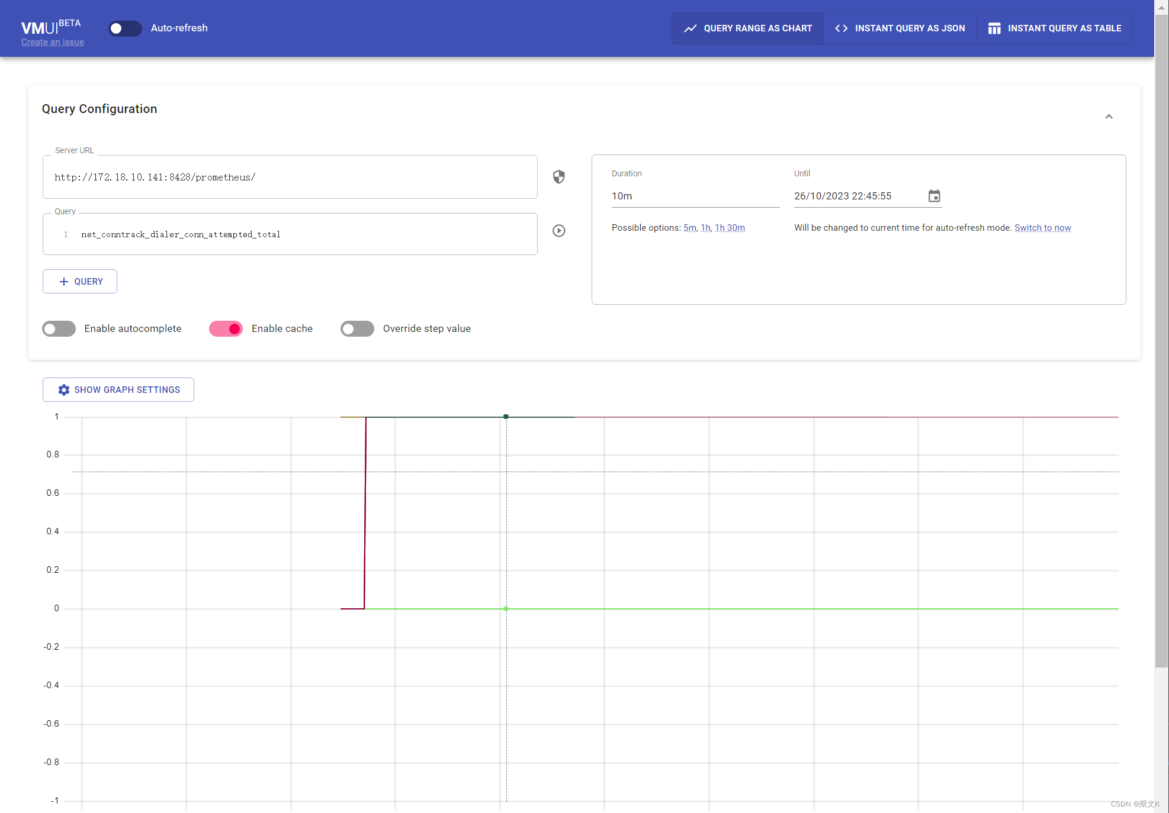1169x813 pixels.
Task: Click the chart line icon in header
Action: (x=690, y=28)
